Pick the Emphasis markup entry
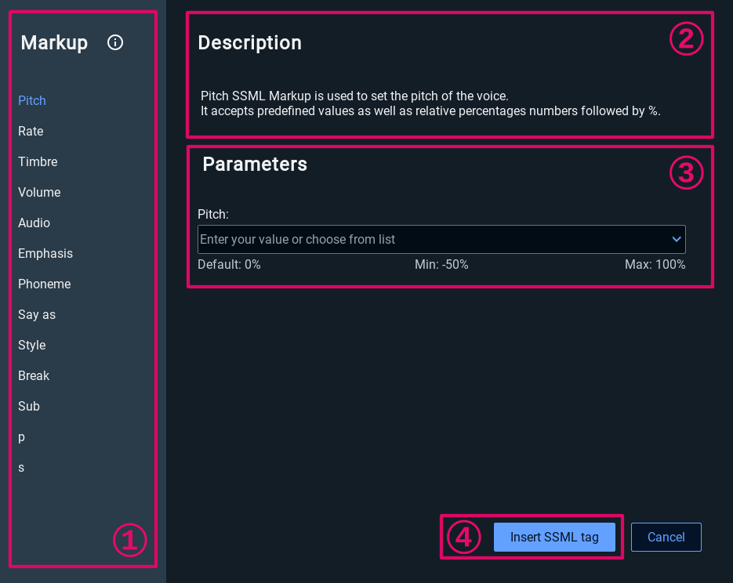The width and height of the screenshot is (733, 583). click(x=45, y=253)
